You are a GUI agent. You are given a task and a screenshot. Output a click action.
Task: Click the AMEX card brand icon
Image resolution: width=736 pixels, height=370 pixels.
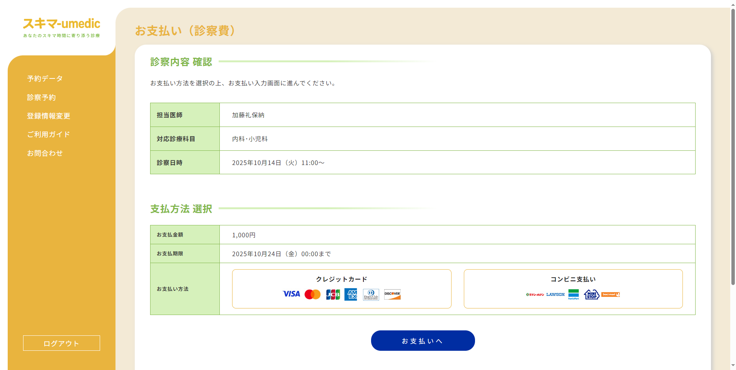[351, 294]
